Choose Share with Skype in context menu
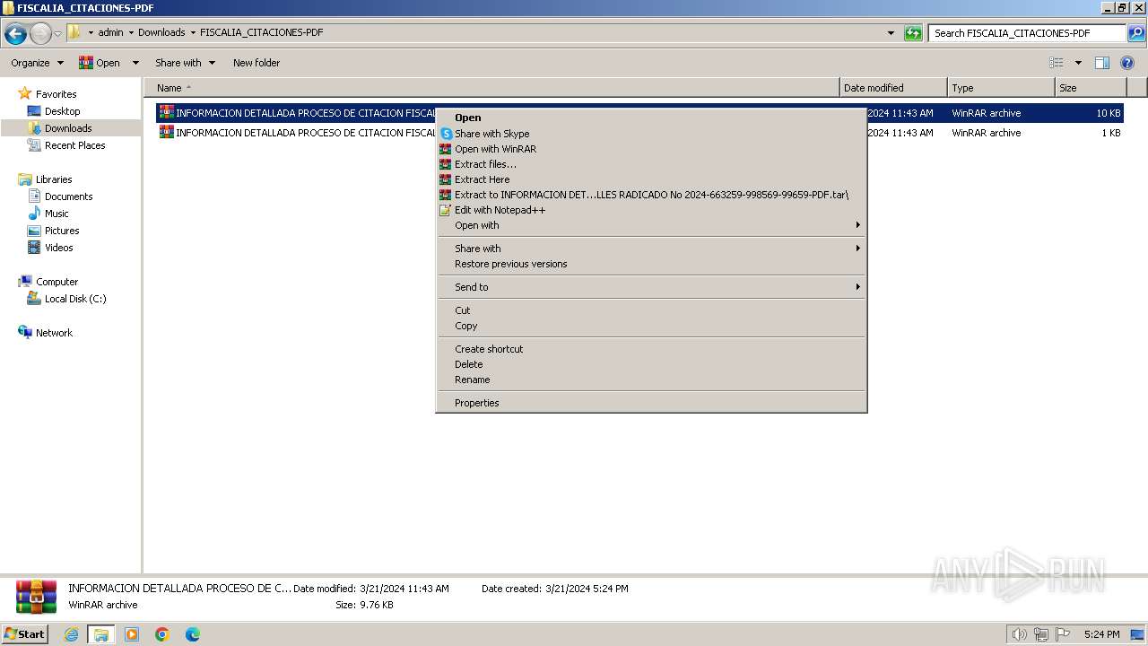 click(651, 134)
